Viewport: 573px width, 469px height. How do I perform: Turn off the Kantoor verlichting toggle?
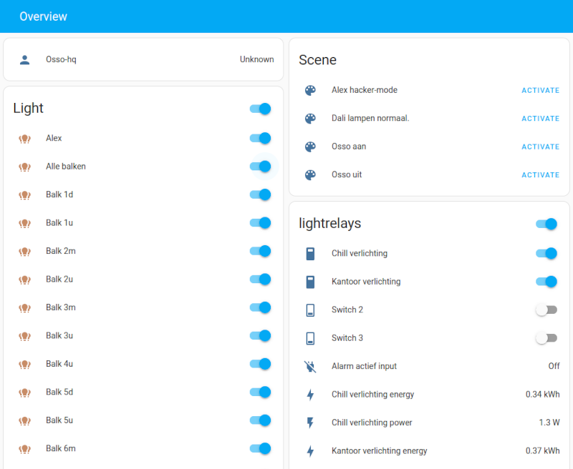pos(546,282)
